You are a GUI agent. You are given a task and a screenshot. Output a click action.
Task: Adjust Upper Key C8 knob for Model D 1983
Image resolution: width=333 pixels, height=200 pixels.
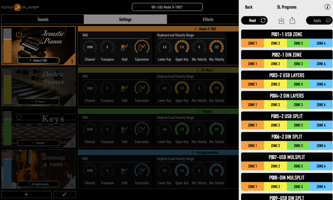182,47
